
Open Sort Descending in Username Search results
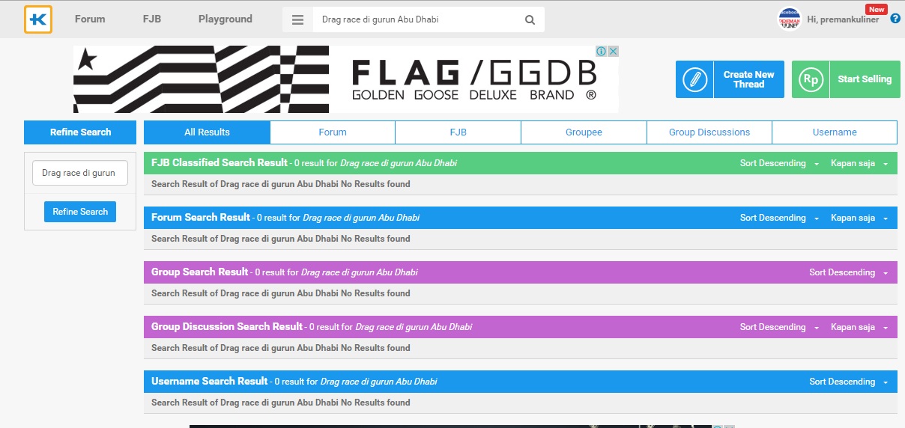(849, 382)
